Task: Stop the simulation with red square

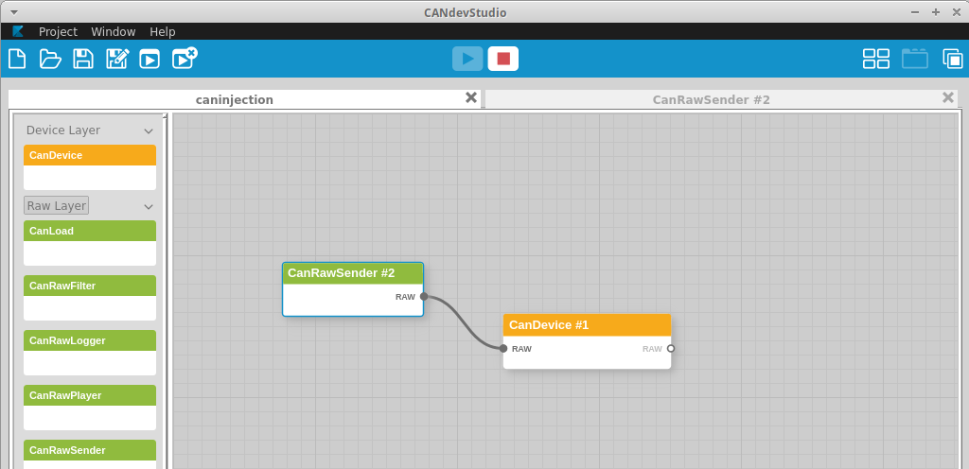Action: [x=503, y=59]
